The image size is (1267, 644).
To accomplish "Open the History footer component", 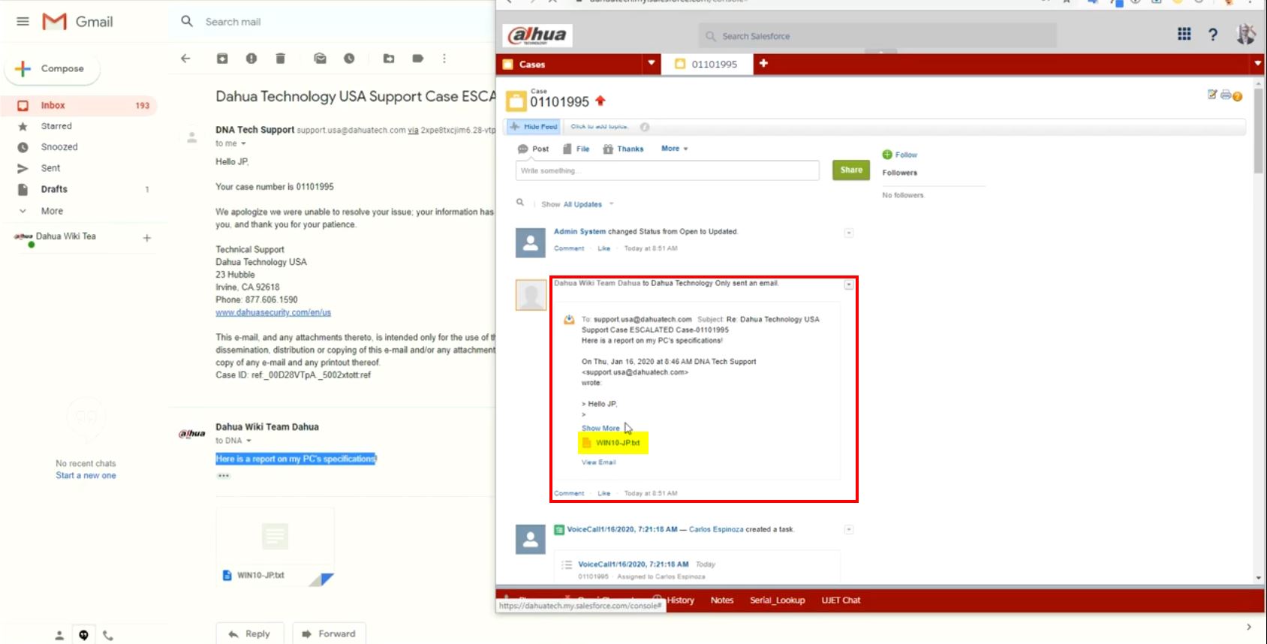I will (x=681, y=600).
